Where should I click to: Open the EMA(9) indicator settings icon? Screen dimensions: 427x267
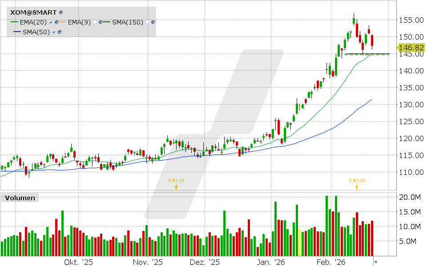(x=101, y=22)
